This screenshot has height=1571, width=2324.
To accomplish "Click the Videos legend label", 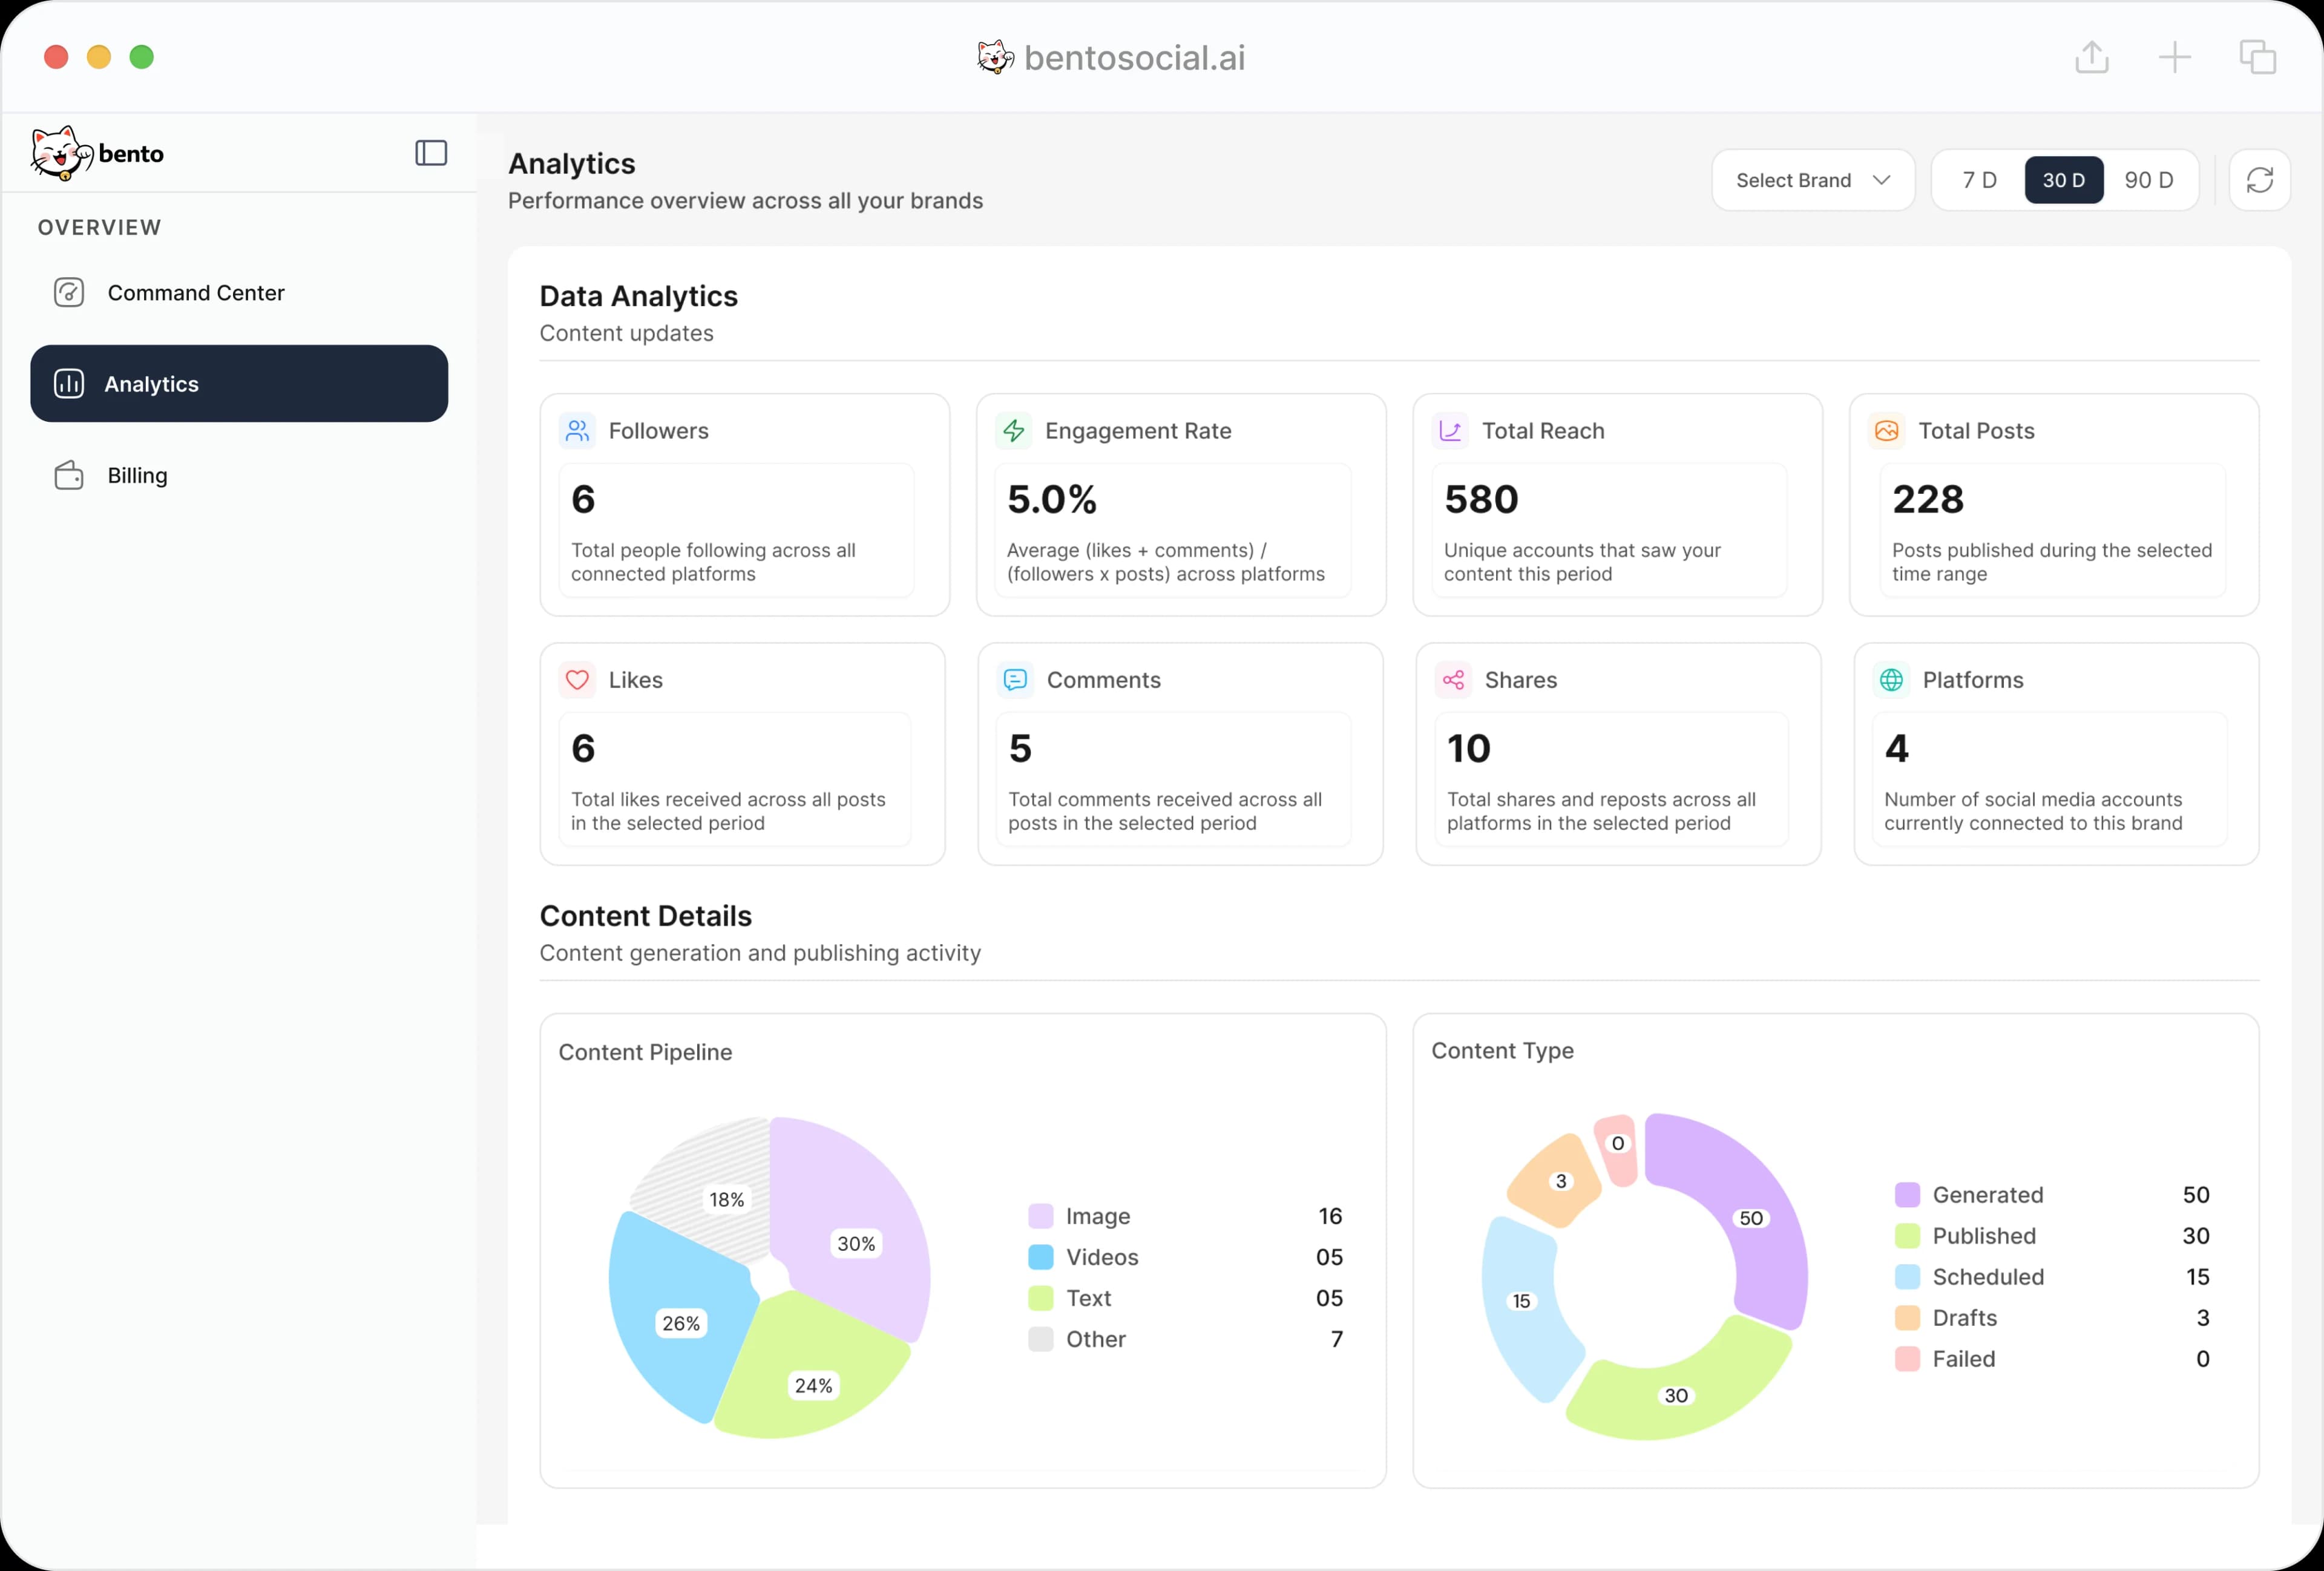I will click(x=1102, y=1257).
